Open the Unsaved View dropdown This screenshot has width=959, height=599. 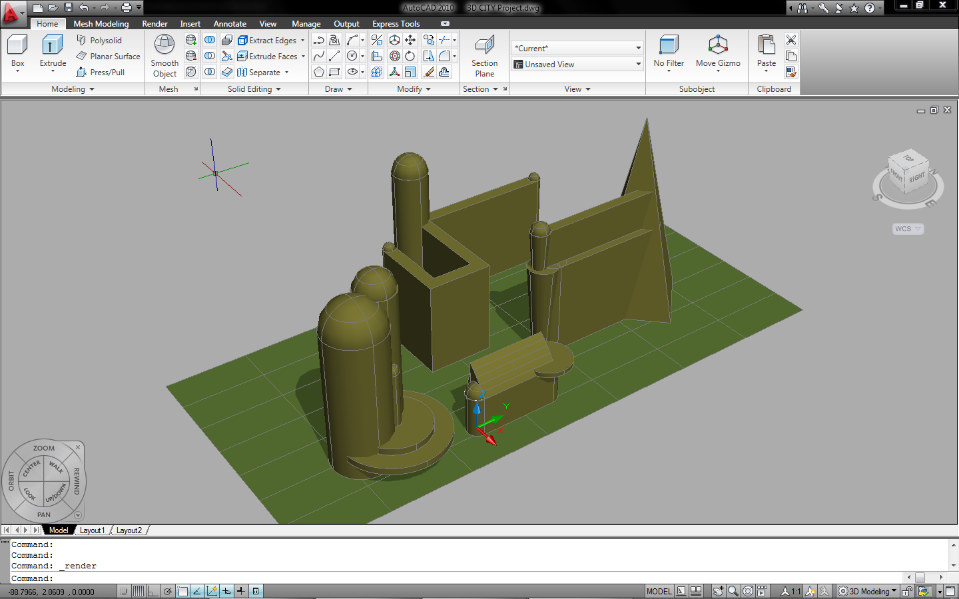[577, 65]
